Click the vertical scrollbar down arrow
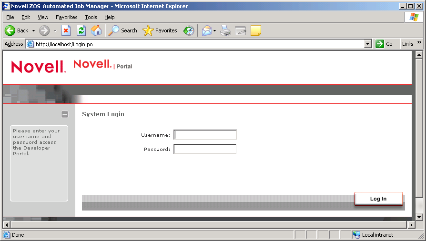The image size is (426, 241). (x=419, y=217)
